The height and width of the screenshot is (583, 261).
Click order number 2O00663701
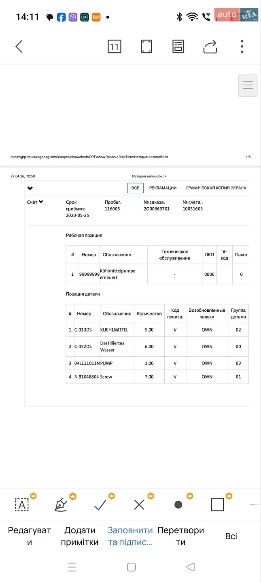157,209
